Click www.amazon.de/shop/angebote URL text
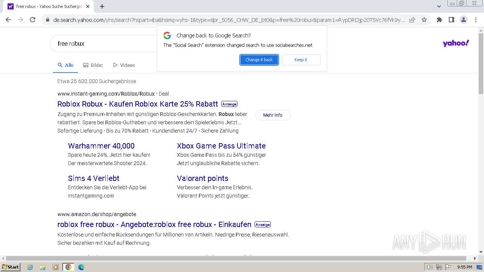Viewport: 484px width, 272px height. pyautogui.click(x=97, y=214)
